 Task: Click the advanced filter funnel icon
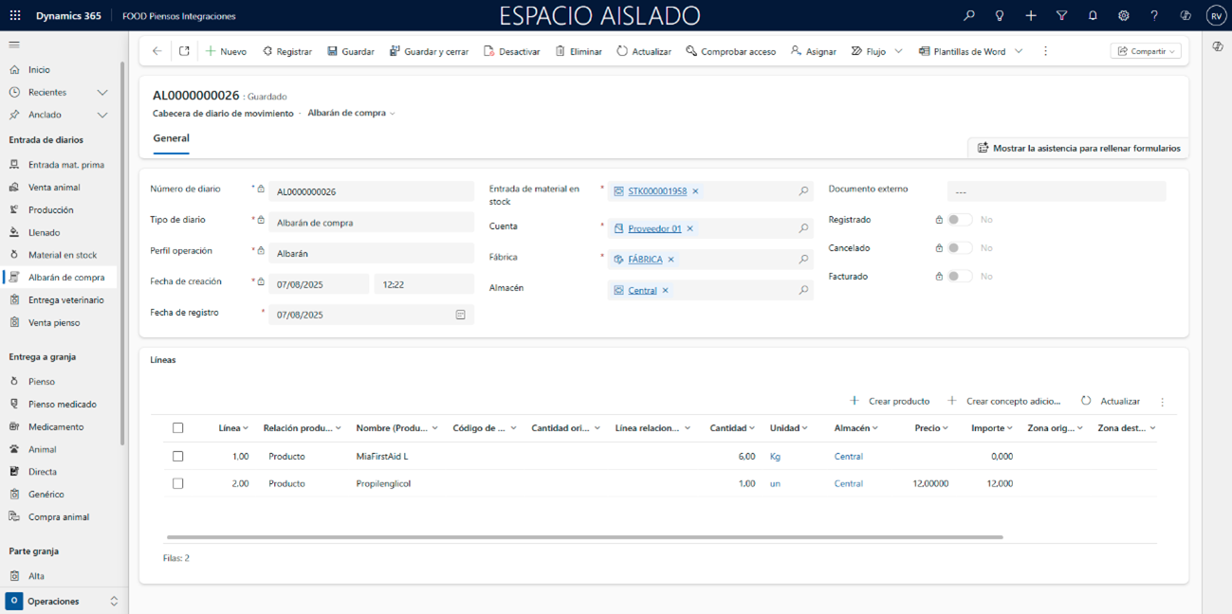1061,16
